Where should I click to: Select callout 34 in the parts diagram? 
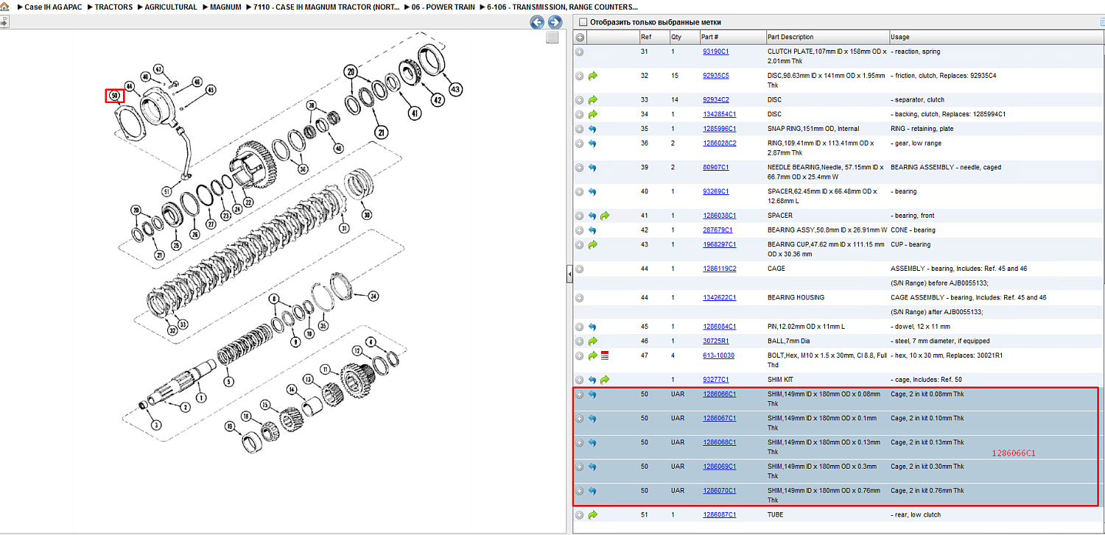point(373,297)
